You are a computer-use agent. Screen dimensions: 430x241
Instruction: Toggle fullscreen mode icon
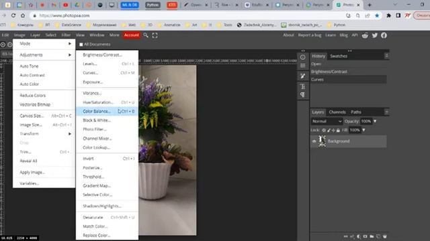click(155, 35)
